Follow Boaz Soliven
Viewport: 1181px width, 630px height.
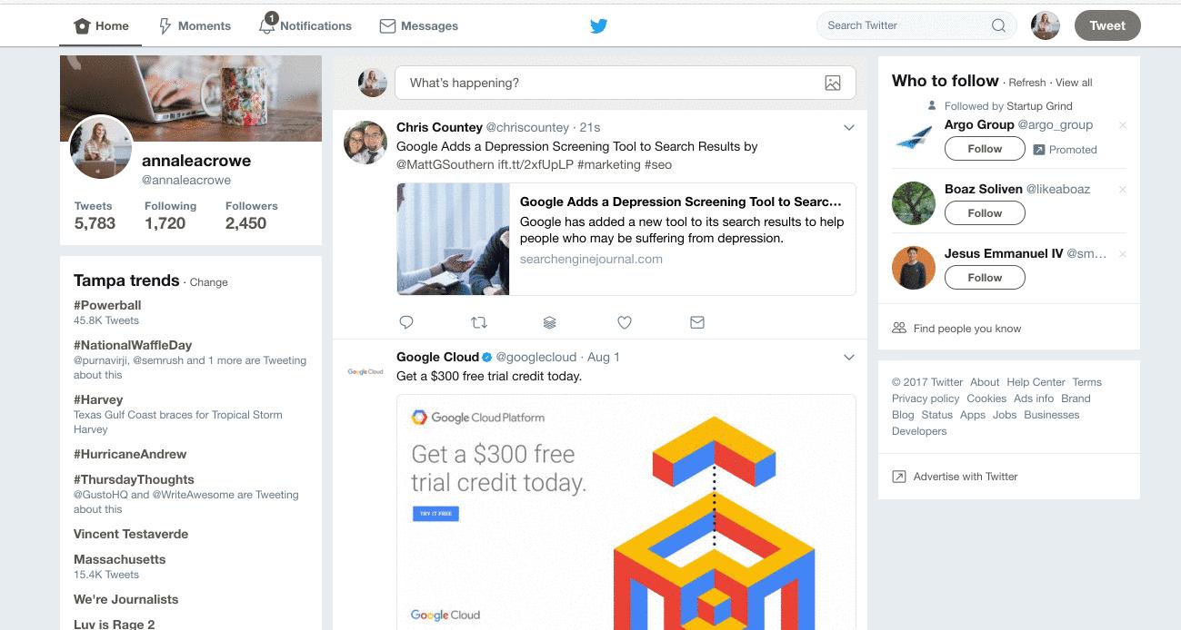pyautogui.click(x=985, y=213)
